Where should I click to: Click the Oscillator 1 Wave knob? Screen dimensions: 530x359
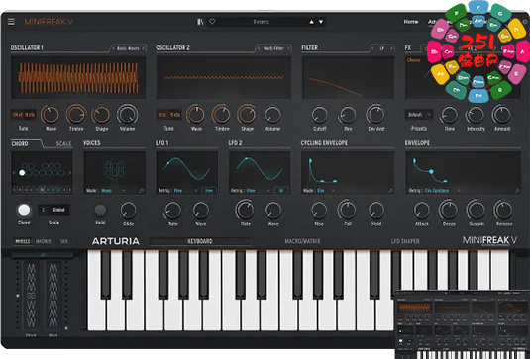[x=50, y=115]
